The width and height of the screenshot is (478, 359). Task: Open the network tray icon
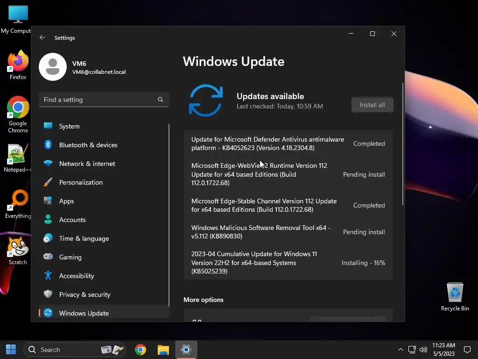click(412, 350)
